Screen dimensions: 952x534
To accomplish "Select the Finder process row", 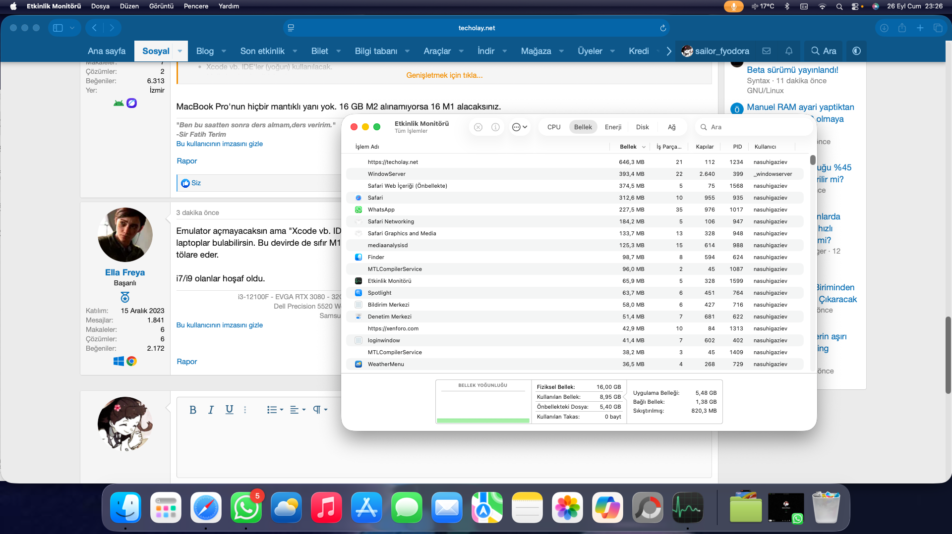I will pyautogui.click(x=575, y=257).
